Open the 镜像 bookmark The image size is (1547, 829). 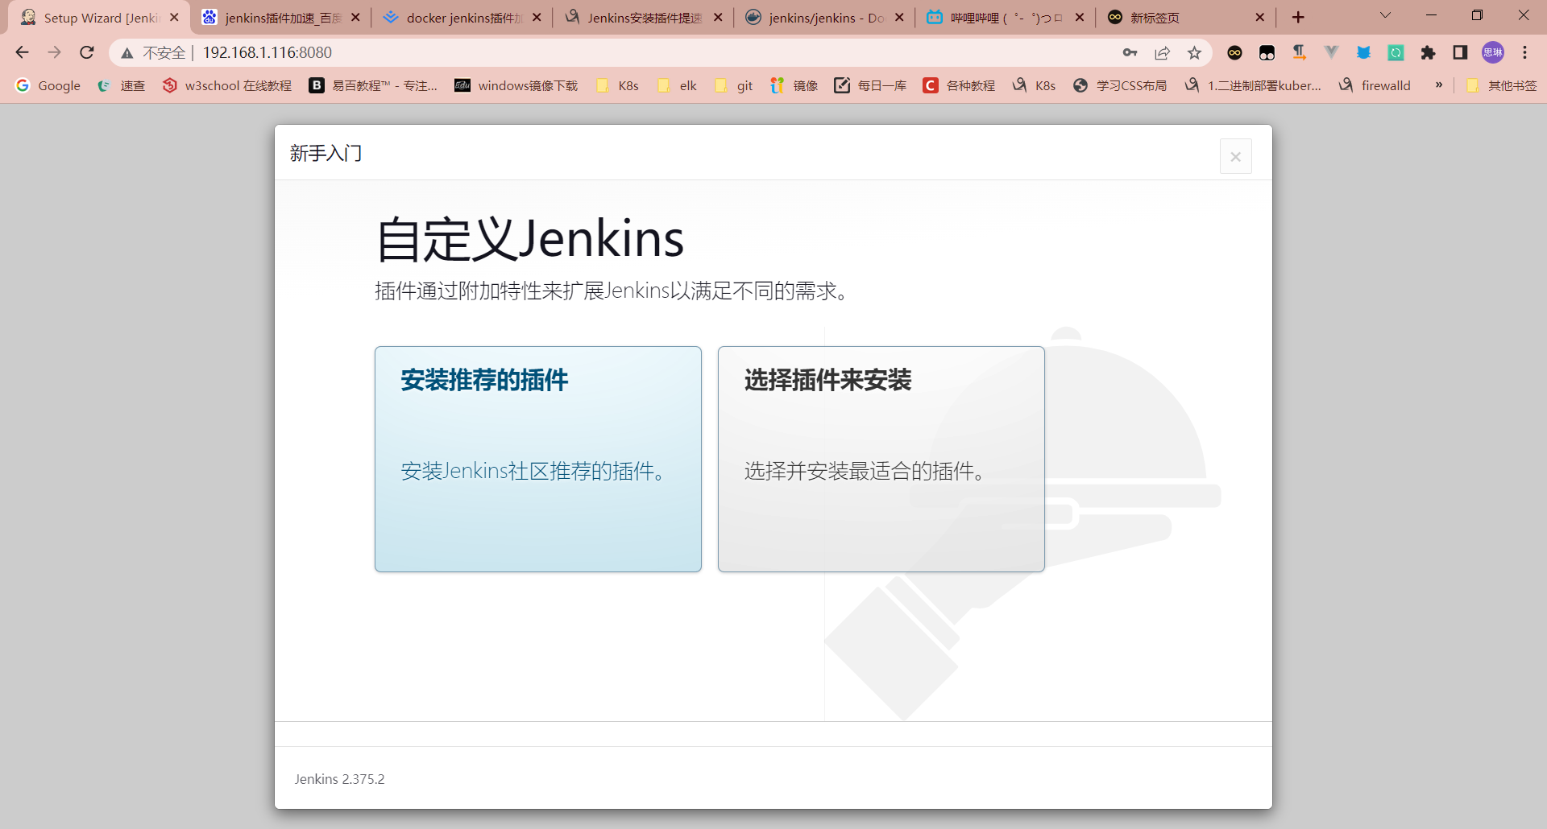click(794, 85)
